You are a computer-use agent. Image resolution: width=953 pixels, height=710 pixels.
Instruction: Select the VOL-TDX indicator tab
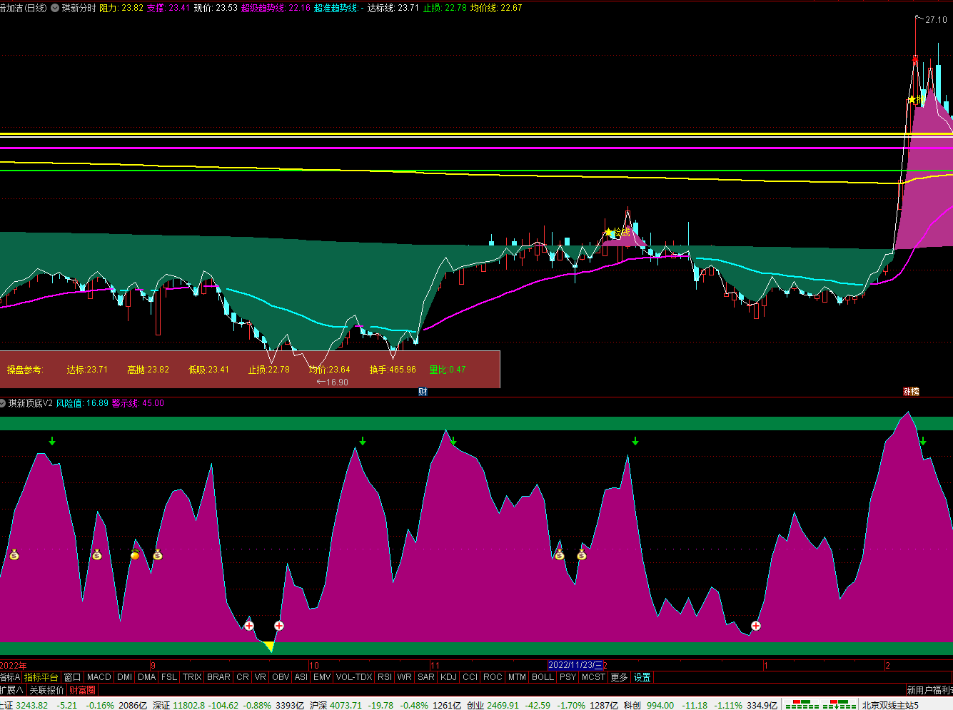point(354,677)
